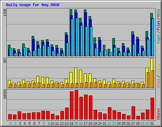Click the orange Sites bar for day 31
The width and height of the screenshot is (162, 127).
click(x=153, y=79)
